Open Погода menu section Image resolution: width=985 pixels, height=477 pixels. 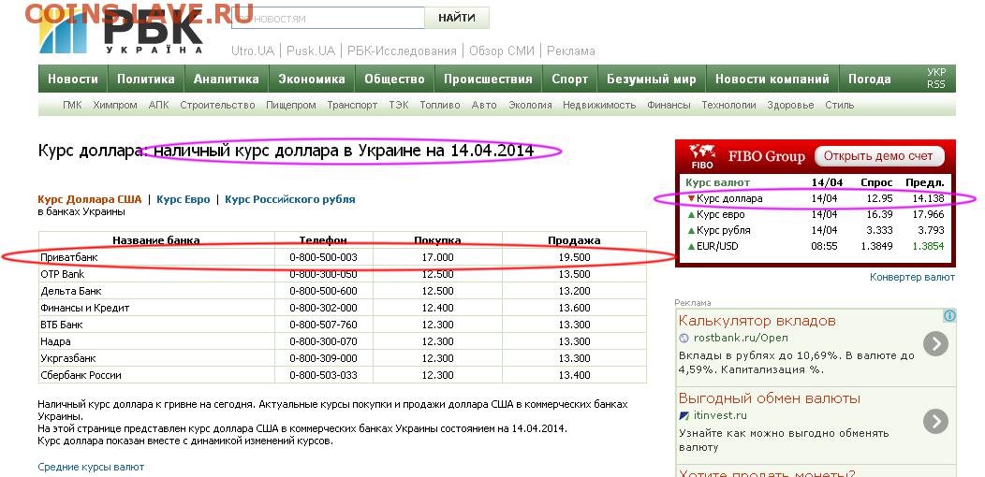[870, 79]
